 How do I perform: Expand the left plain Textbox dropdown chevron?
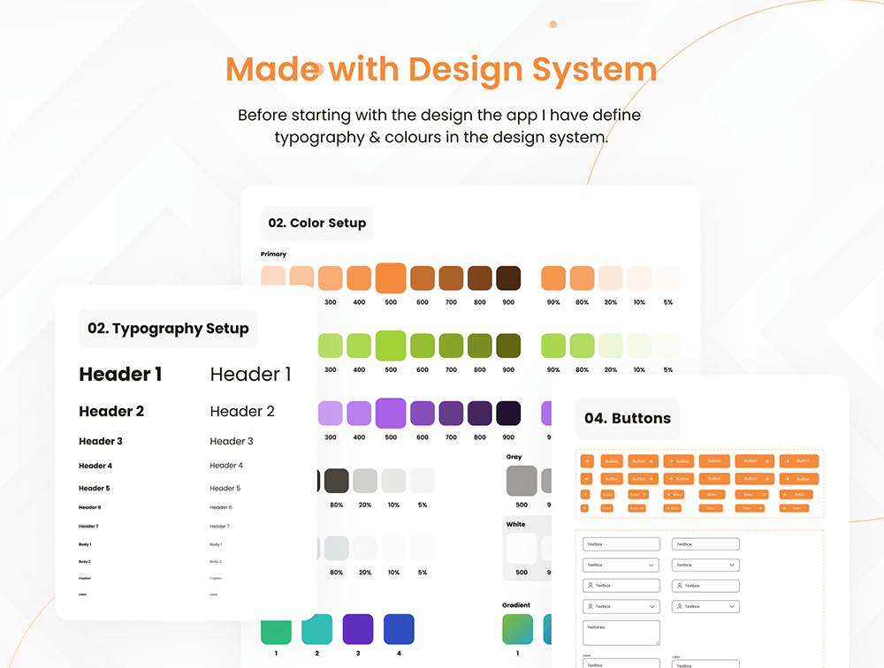[652, 565]
